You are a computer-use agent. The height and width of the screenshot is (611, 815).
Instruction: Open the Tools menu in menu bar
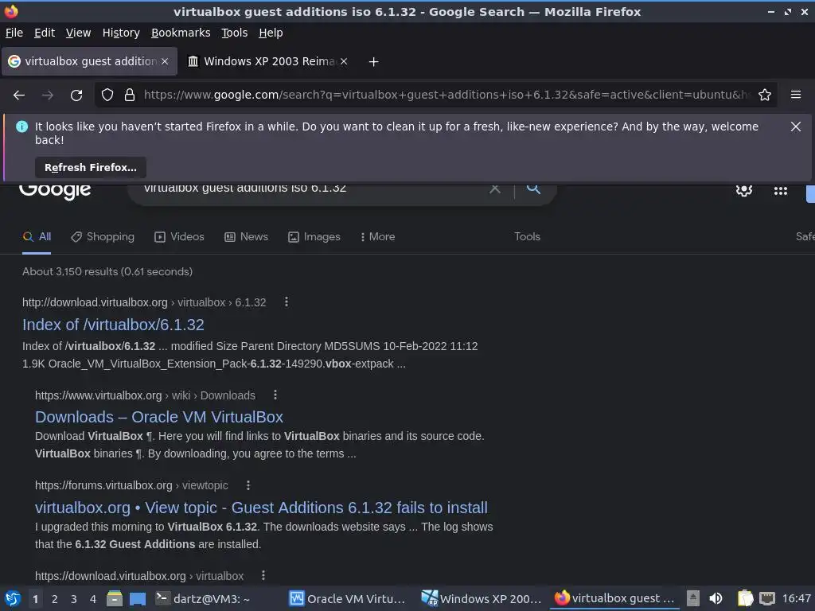tap(235, 33)
